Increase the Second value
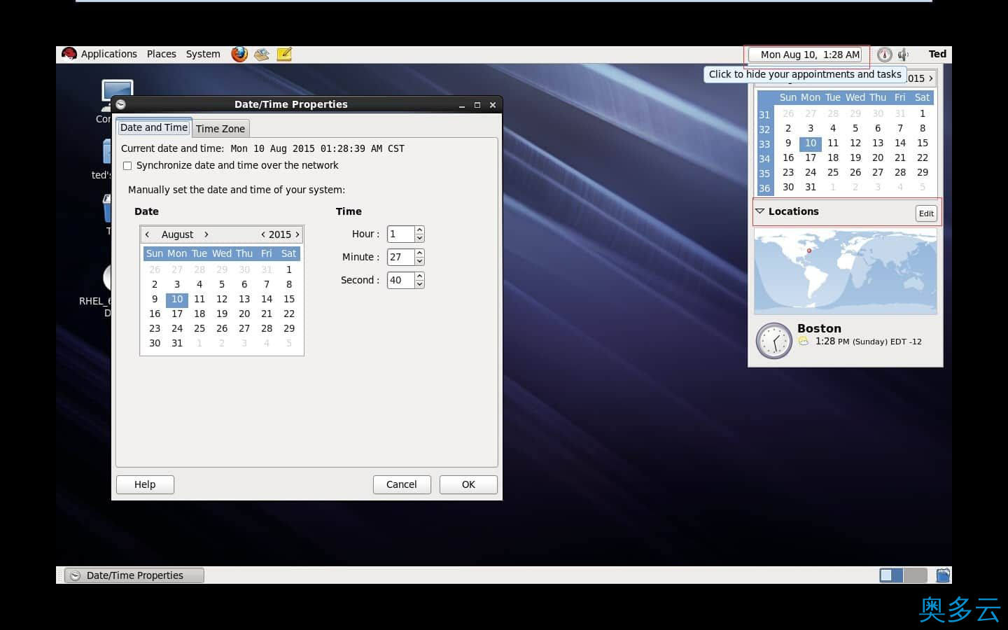This screenshot has width=1008, height=630. click(x=419, y=276)
